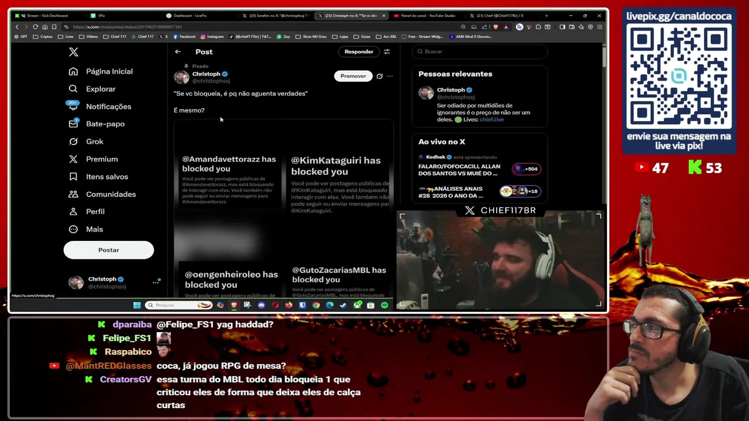
Task: Open Instagram bookmark
Action: coord(212,37)
